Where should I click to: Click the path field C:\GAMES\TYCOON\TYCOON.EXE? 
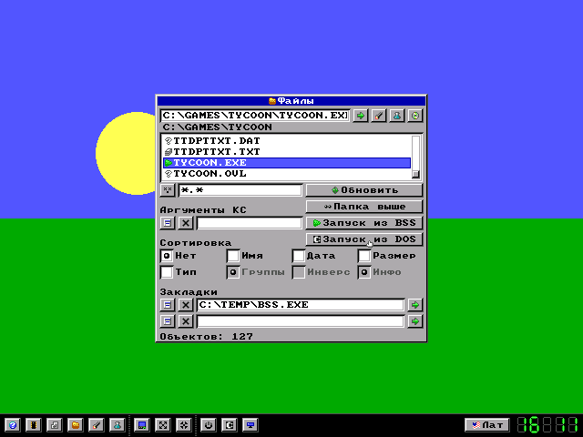coord(255,116)
